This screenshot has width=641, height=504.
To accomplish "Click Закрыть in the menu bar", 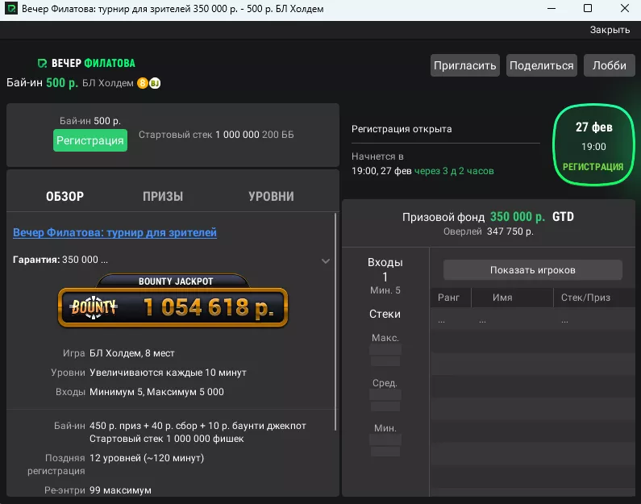I will pos(609,30).
